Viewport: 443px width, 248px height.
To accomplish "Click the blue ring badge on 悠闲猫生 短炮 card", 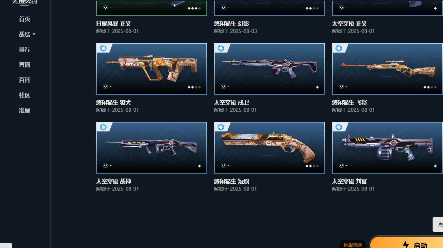I will [x=221, y=127].
